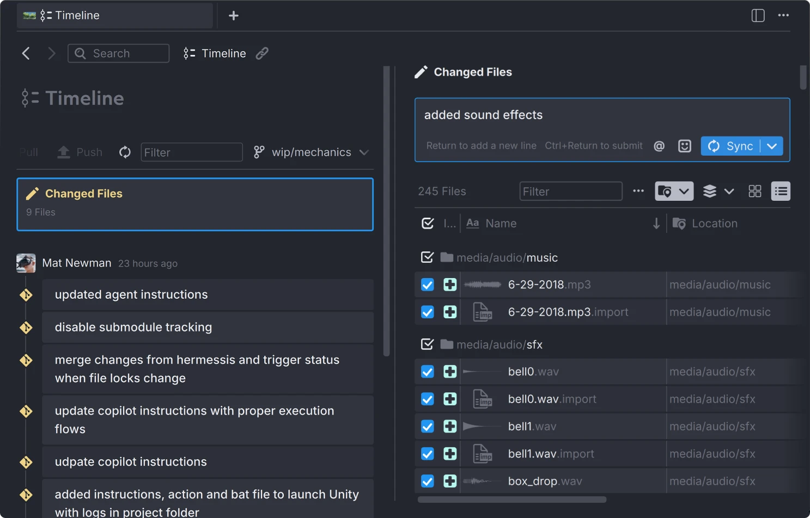The width and height of the screenshot is (810, 518).
Task: Click the stacked layers grouping icon
Action: 709,191
